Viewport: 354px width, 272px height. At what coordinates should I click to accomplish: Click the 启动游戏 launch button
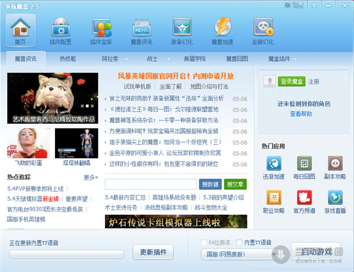click(316, 251)
